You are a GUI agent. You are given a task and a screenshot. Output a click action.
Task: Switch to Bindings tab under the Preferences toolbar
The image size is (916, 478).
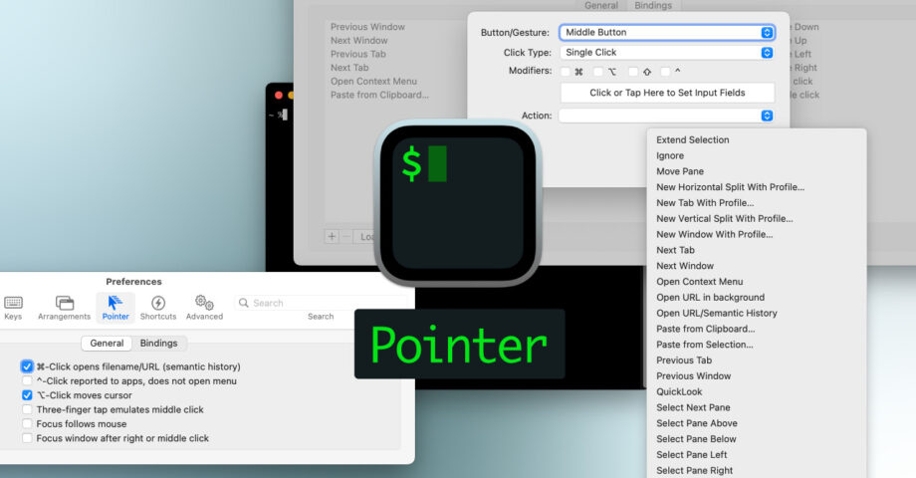(x=158, y=344)
